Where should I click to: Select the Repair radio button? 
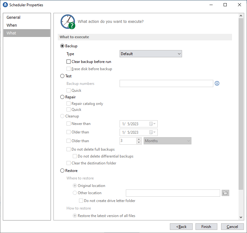coord(62,97)
